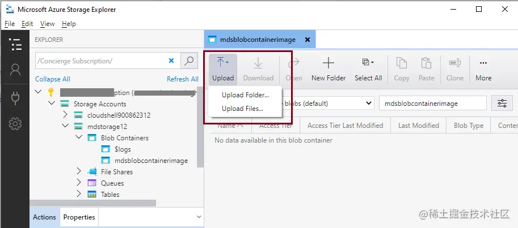The image size is (518, 228).
Task: Expand the File Shares node
Action: point(79,171)
